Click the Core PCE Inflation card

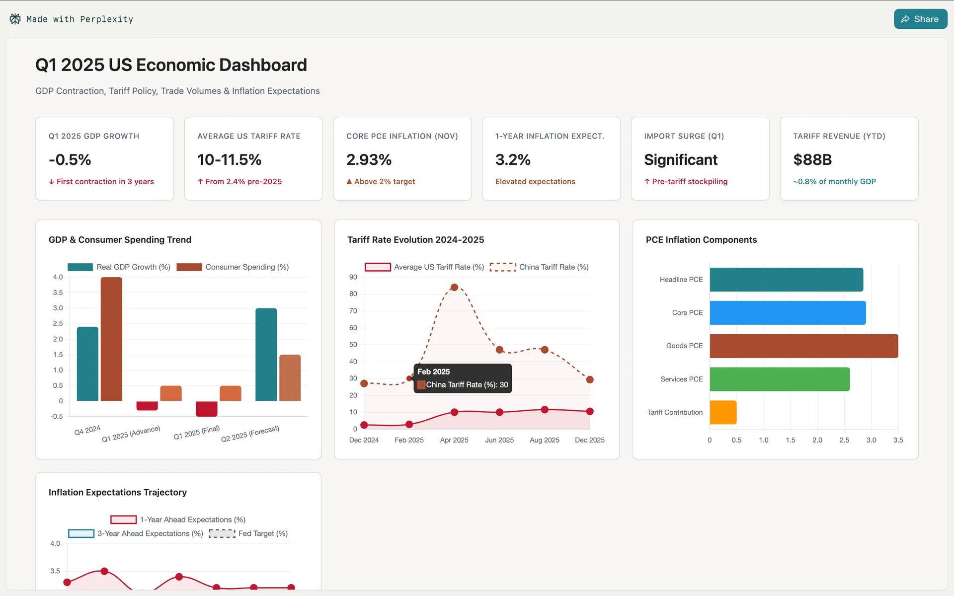pyautogui.click(x=402, y=158)
